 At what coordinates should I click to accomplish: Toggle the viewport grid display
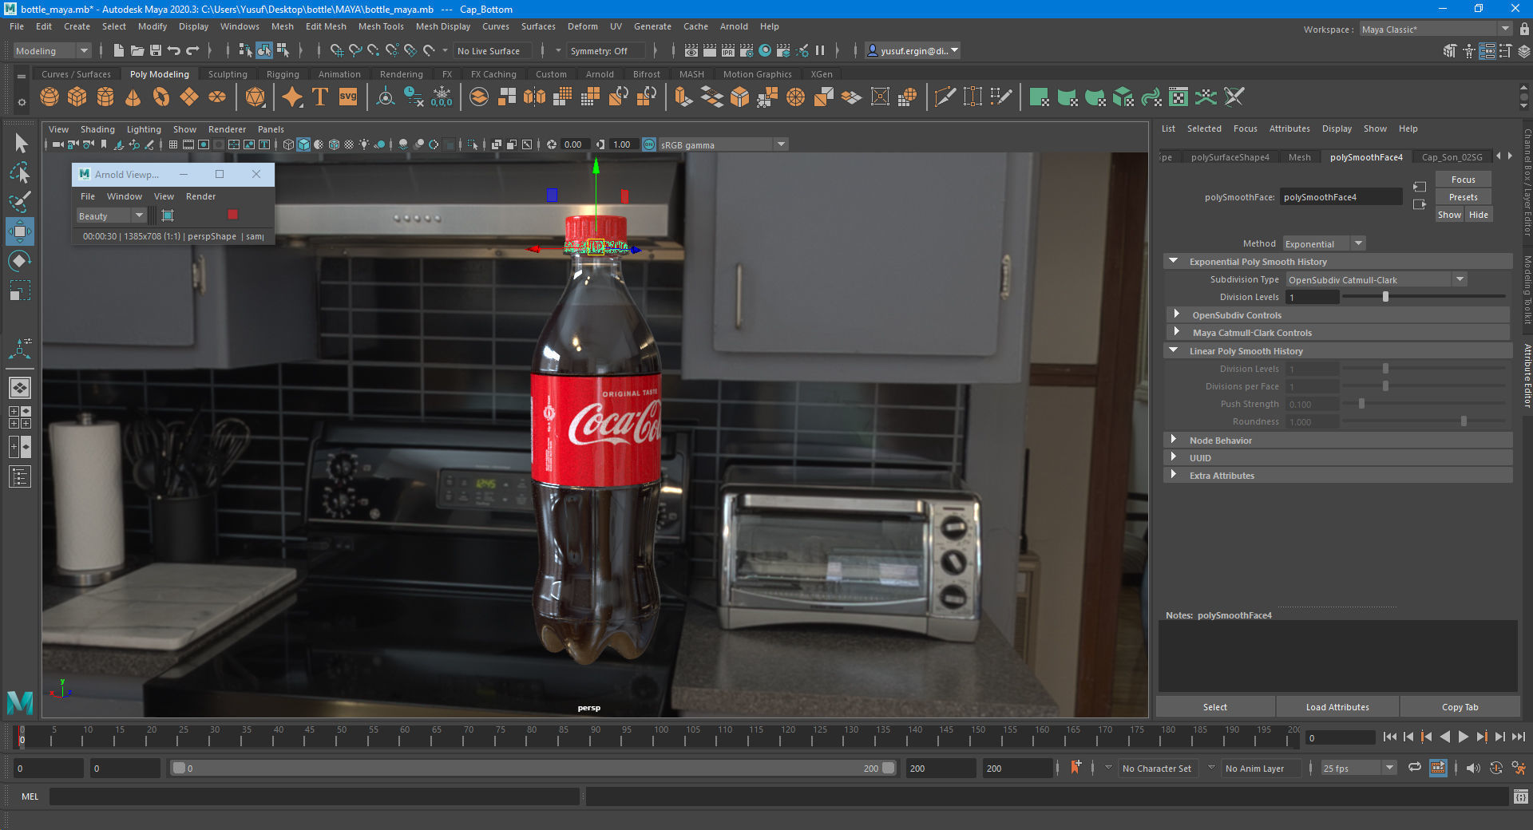pos(173,144)
